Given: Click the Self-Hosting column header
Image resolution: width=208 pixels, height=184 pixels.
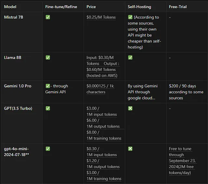Looking at the screenshot, I should [x=139, y=7].
